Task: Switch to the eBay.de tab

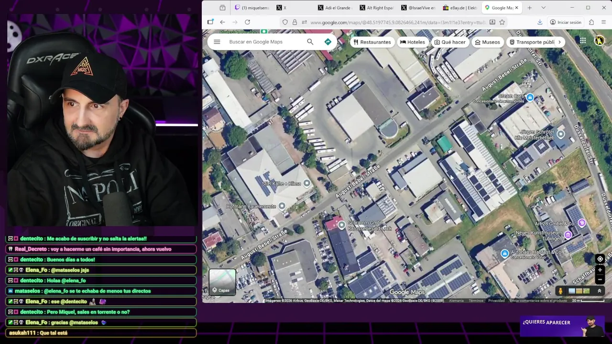Action: pos(459,8)
